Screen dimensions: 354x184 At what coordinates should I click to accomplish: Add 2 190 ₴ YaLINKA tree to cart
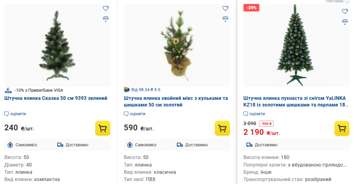click(342, 129)
